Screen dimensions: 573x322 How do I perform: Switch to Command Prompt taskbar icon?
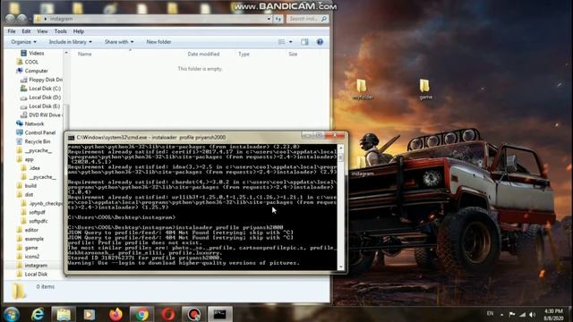[x=220, y=314]
